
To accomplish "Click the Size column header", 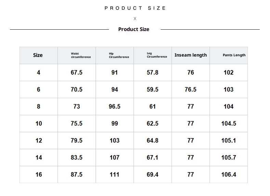I will click(x=38, y=55).
